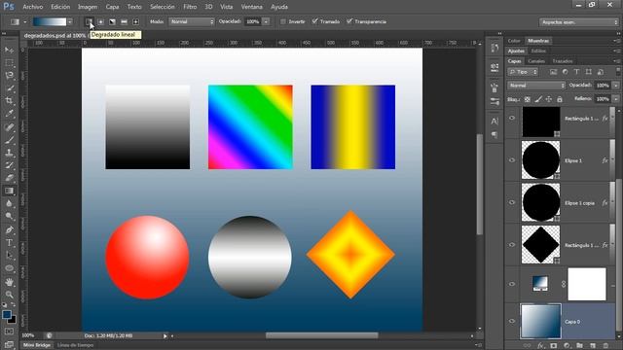This screenshot has width=623, height=350.
Task: Open layer Opacidad slider arrow in Capas
Action: click(x=615, y=86)
